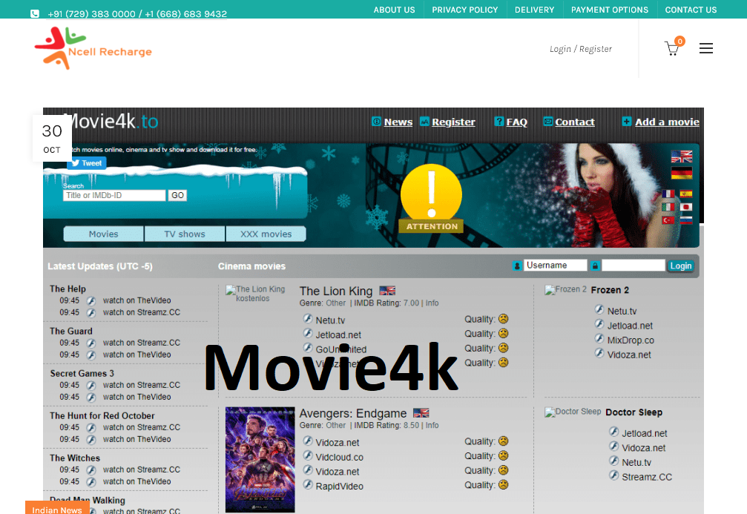Open the Frozen 2 title

point(610,290)
